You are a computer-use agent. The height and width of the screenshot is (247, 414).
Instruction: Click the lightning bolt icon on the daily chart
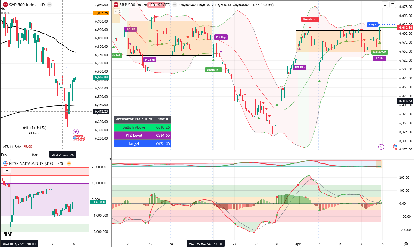tap(75, 131)
